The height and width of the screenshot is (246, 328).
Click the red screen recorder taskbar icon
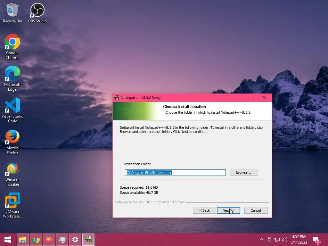[49, 240]
